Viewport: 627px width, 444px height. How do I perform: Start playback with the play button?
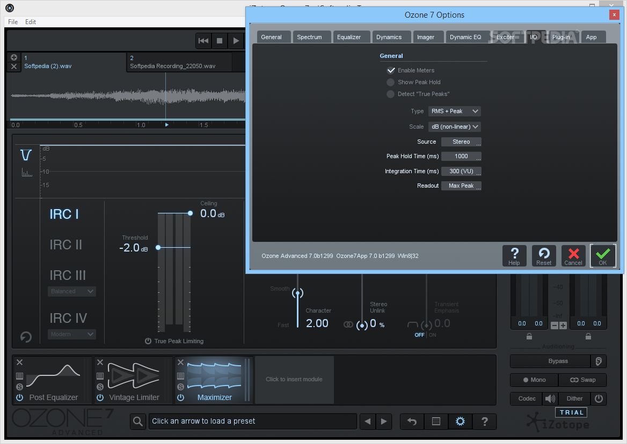tap(236, 41)
